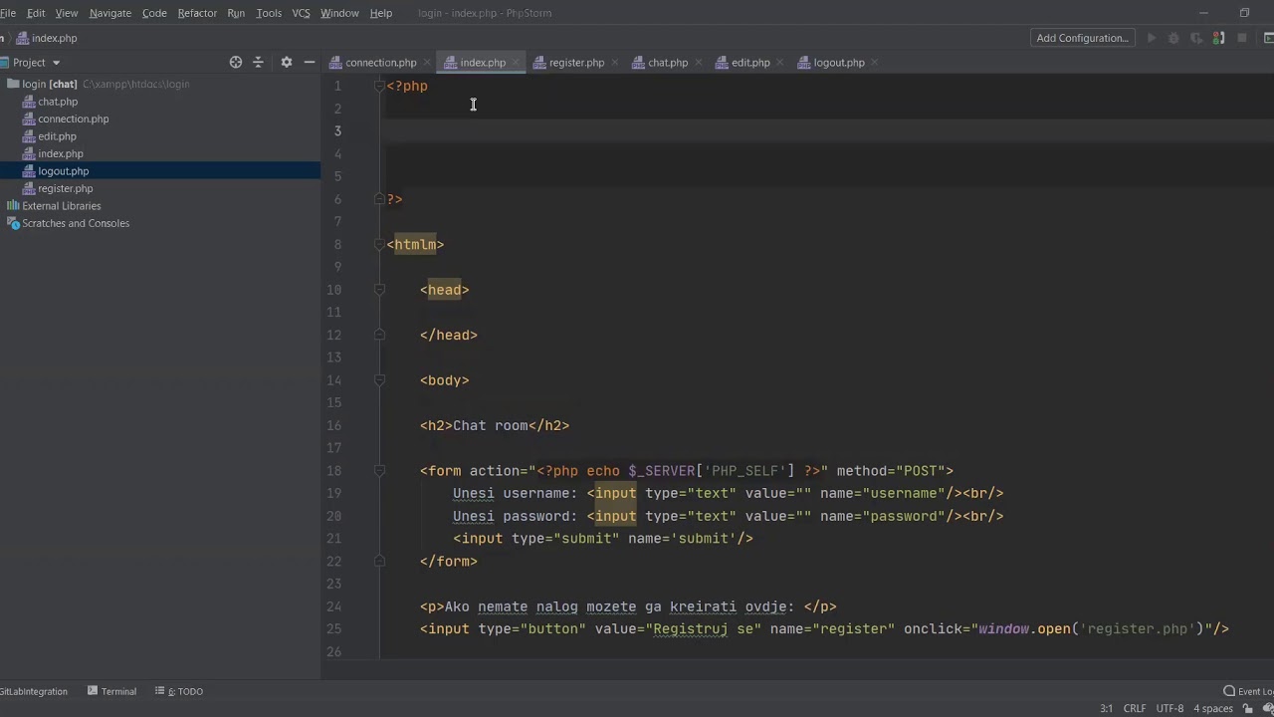Screen dimensions: 1274x717
Task: Click Add Configuration button
Action: [x=1082, y=38]
